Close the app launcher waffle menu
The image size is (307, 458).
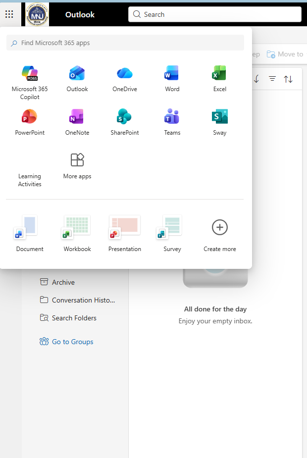click(x=9, y=14)
